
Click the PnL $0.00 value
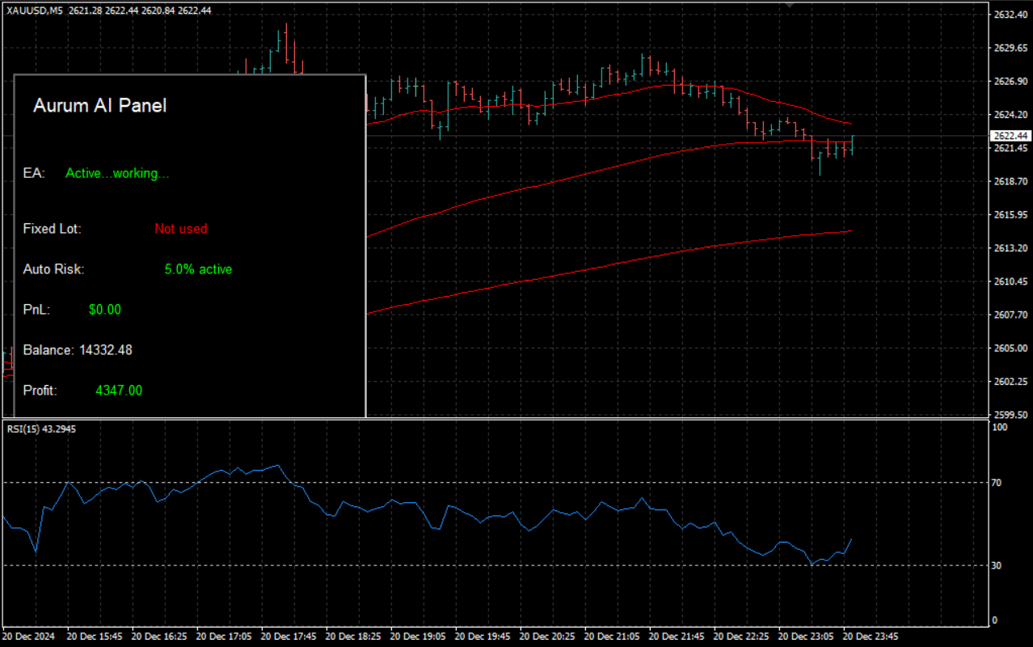tap(104, 310)
